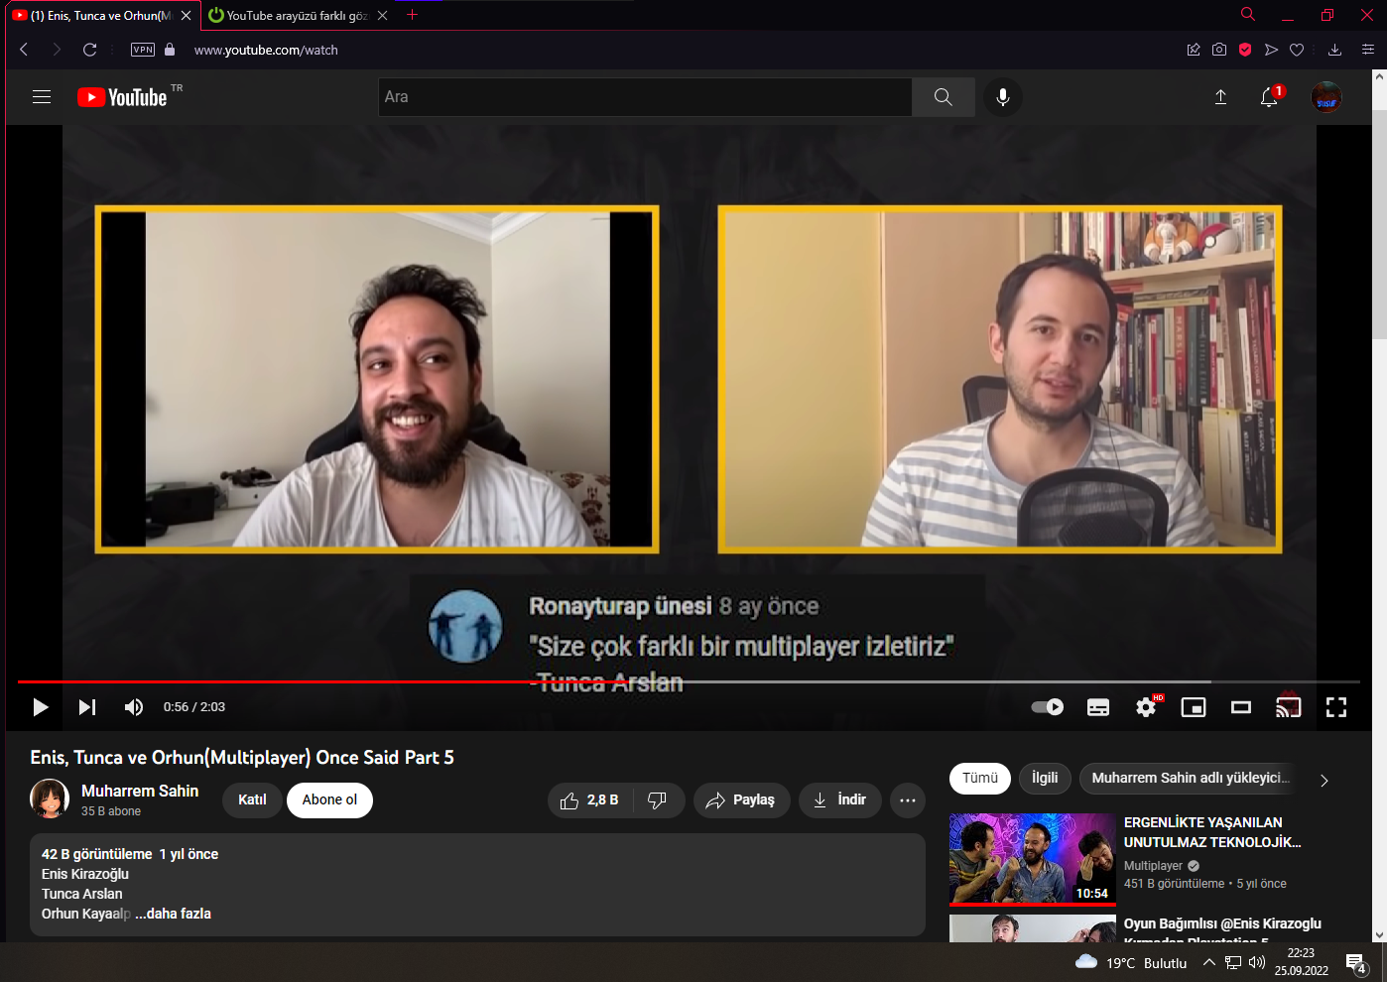This screenshot has width=1387, height=982.
Task: Click the İndir download button
Action: click(839, 800)
